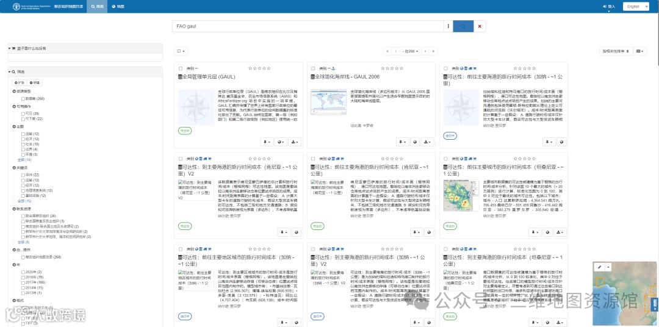Click download button on 坦桑尼亚 主要城市 card

point(560,232)
